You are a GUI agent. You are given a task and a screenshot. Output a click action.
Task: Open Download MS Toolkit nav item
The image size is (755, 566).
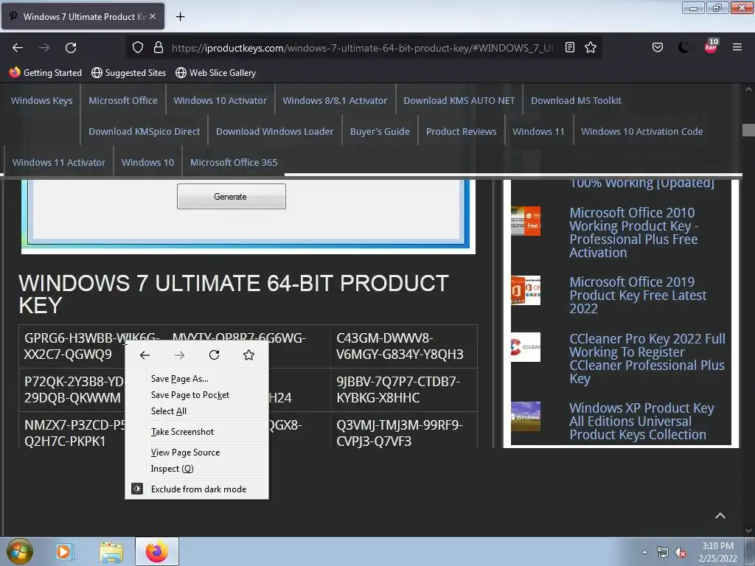[x=576, y=100]
